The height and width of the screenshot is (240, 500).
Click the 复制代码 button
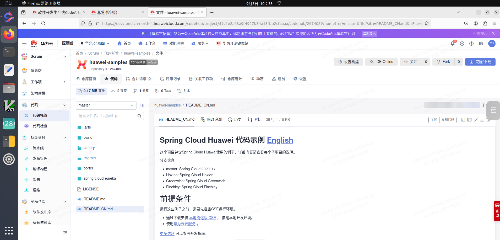point(448,120)
